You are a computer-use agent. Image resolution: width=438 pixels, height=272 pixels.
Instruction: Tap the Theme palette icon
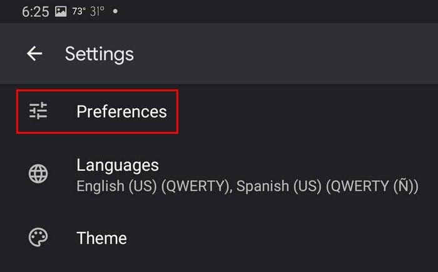click(x=38, y=238)
